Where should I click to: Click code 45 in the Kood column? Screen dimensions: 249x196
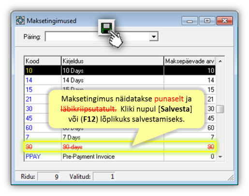pyautogui.click(x=29, y=118)
